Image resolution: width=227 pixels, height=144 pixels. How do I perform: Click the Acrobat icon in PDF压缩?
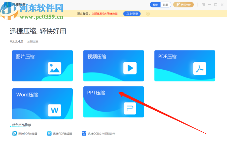[200, 69]
